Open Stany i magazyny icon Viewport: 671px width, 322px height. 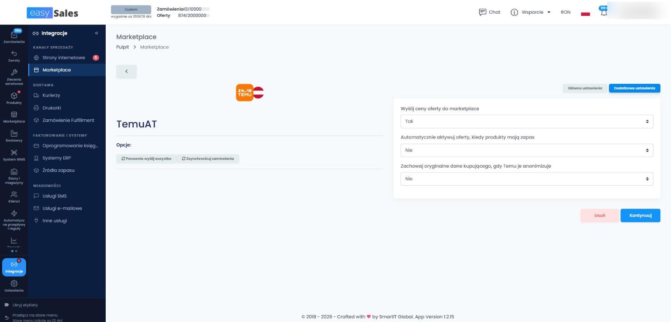[x=14, y=176]
